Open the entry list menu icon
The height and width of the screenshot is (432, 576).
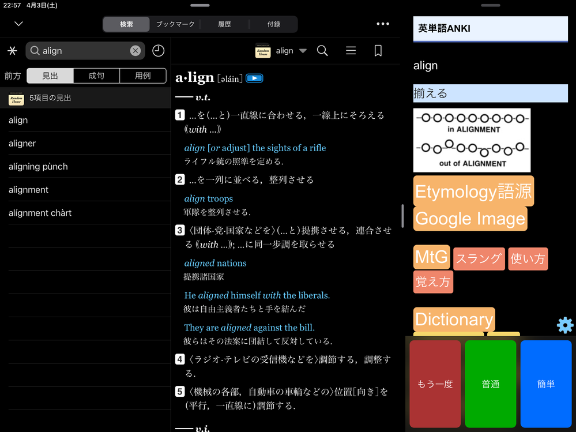351,51
